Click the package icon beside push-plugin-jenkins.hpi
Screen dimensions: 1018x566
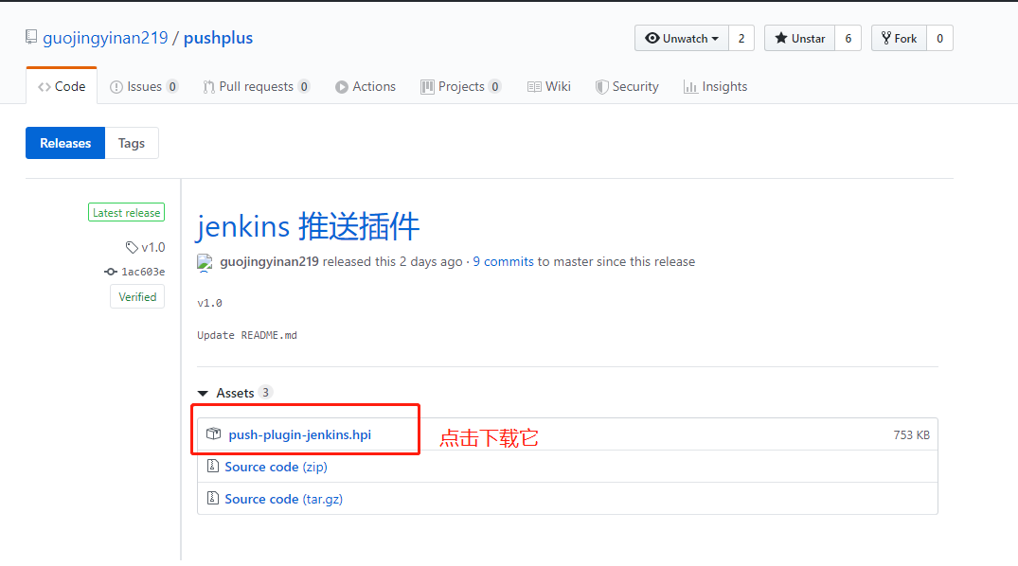coord(213,433)
